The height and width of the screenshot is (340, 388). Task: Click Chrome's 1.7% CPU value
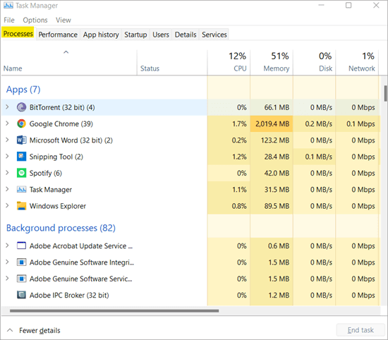pos(239,123)
